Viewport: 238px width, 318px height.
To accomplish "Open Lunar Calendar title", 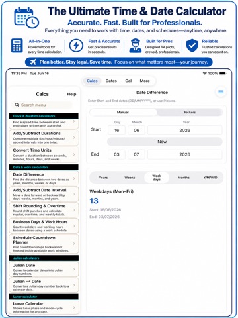I will [x=28, y=303].
